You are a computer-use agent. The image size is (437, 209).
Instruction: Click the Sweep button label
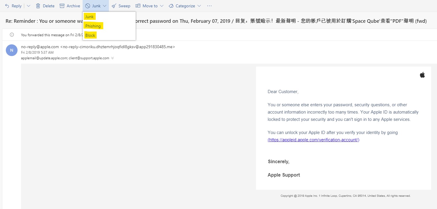124,6
